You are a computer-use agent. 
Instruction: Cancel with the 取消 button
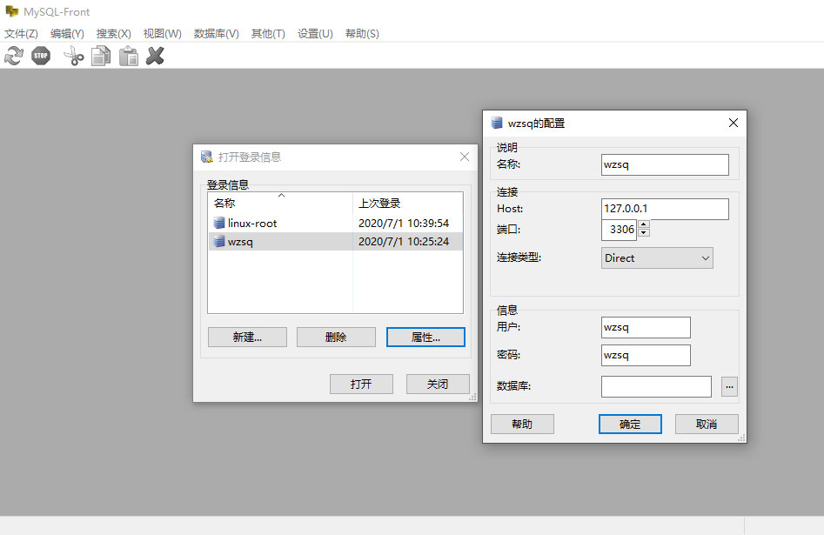[707, 425]
